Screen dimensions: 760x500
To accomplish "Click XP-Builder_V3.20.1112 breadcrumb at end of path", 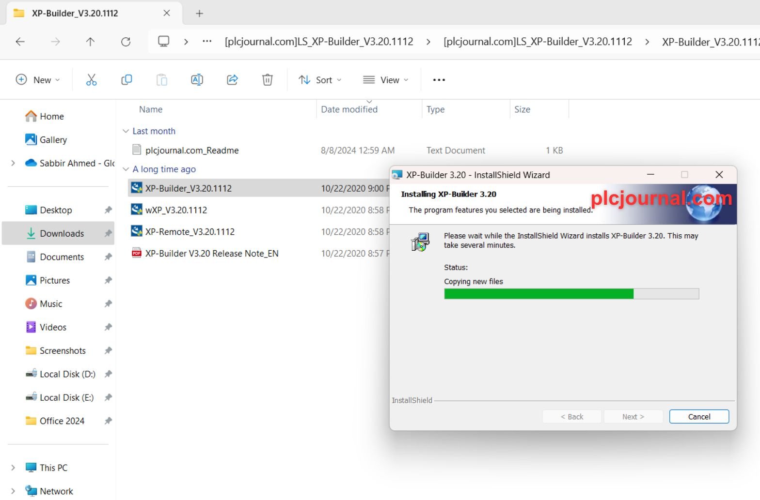I will [711, 42].
